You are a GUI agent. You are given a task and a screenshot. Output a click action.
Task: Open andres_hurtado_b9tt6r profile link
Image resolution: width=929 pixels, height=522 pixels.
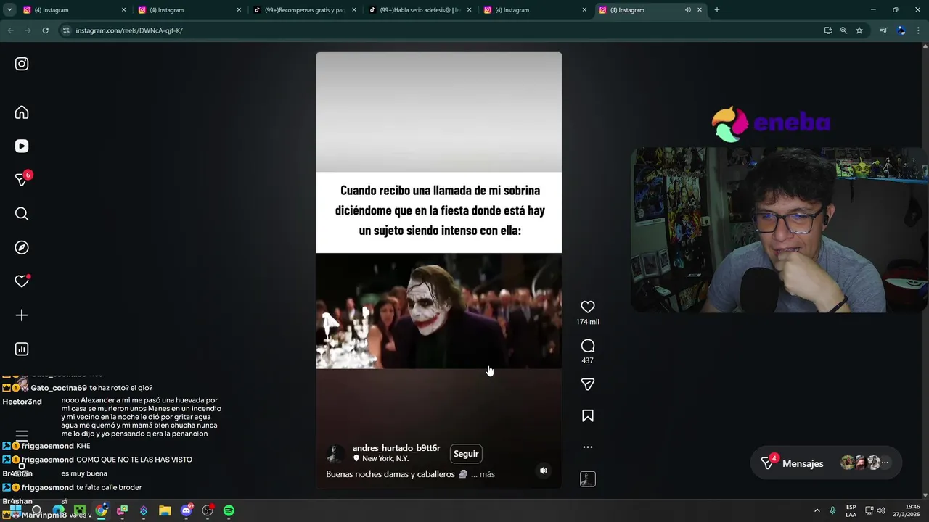396,448
